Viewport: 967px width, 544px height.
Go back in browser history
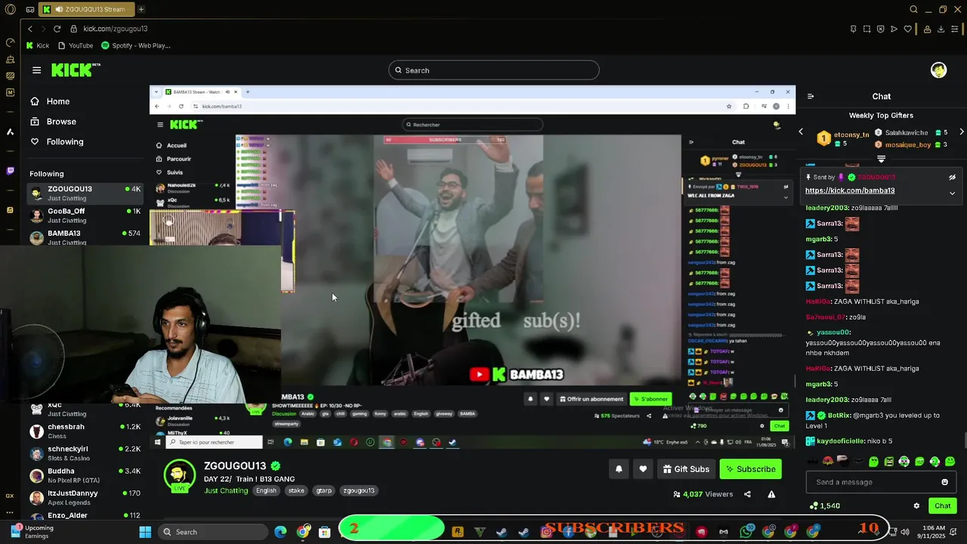coord(30,29)
